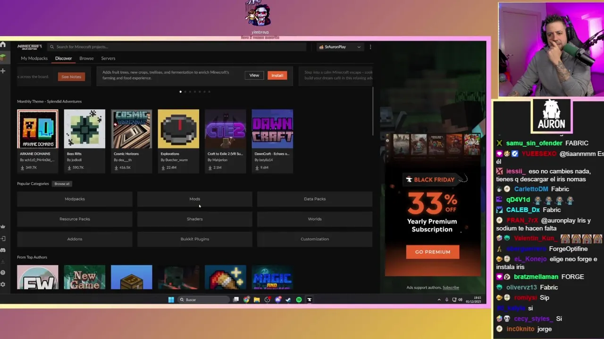The width and height of the screenshot is (604, 339).
Task: Click the See Notes button
Action: click(x=71, y=77)
